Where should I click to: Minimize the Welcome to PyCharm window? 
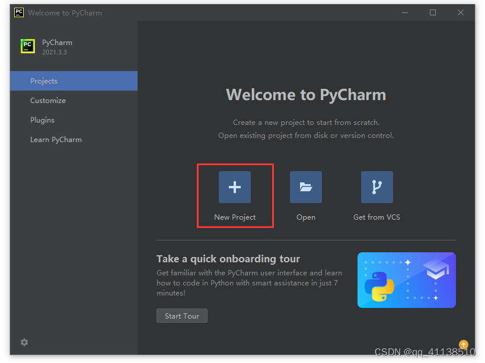tap(405, 12)
